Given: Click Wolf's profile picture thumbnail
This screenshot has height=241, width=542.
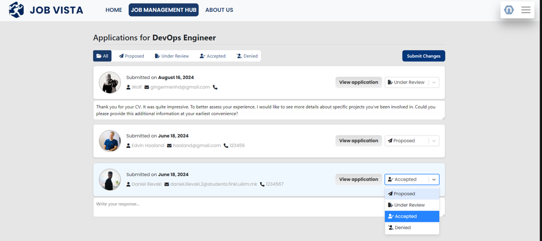Looking at the screenshot, I should pos(110,82).
